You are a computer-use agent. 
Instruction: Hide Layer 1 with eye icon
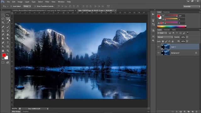158,47
